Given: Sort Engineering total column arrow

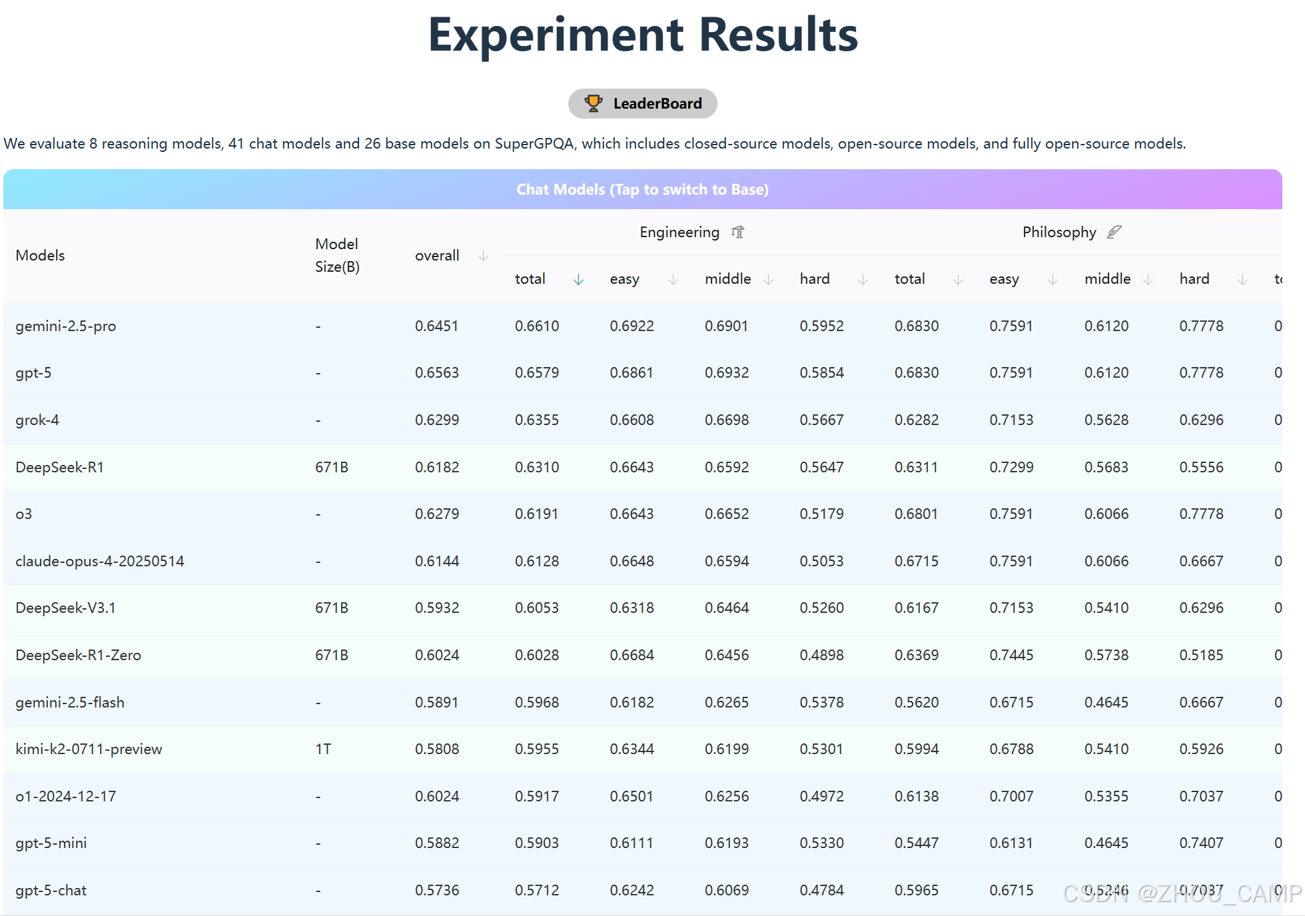Looking at the screenshot, I should pyautogui.click(x=578, y=279).
